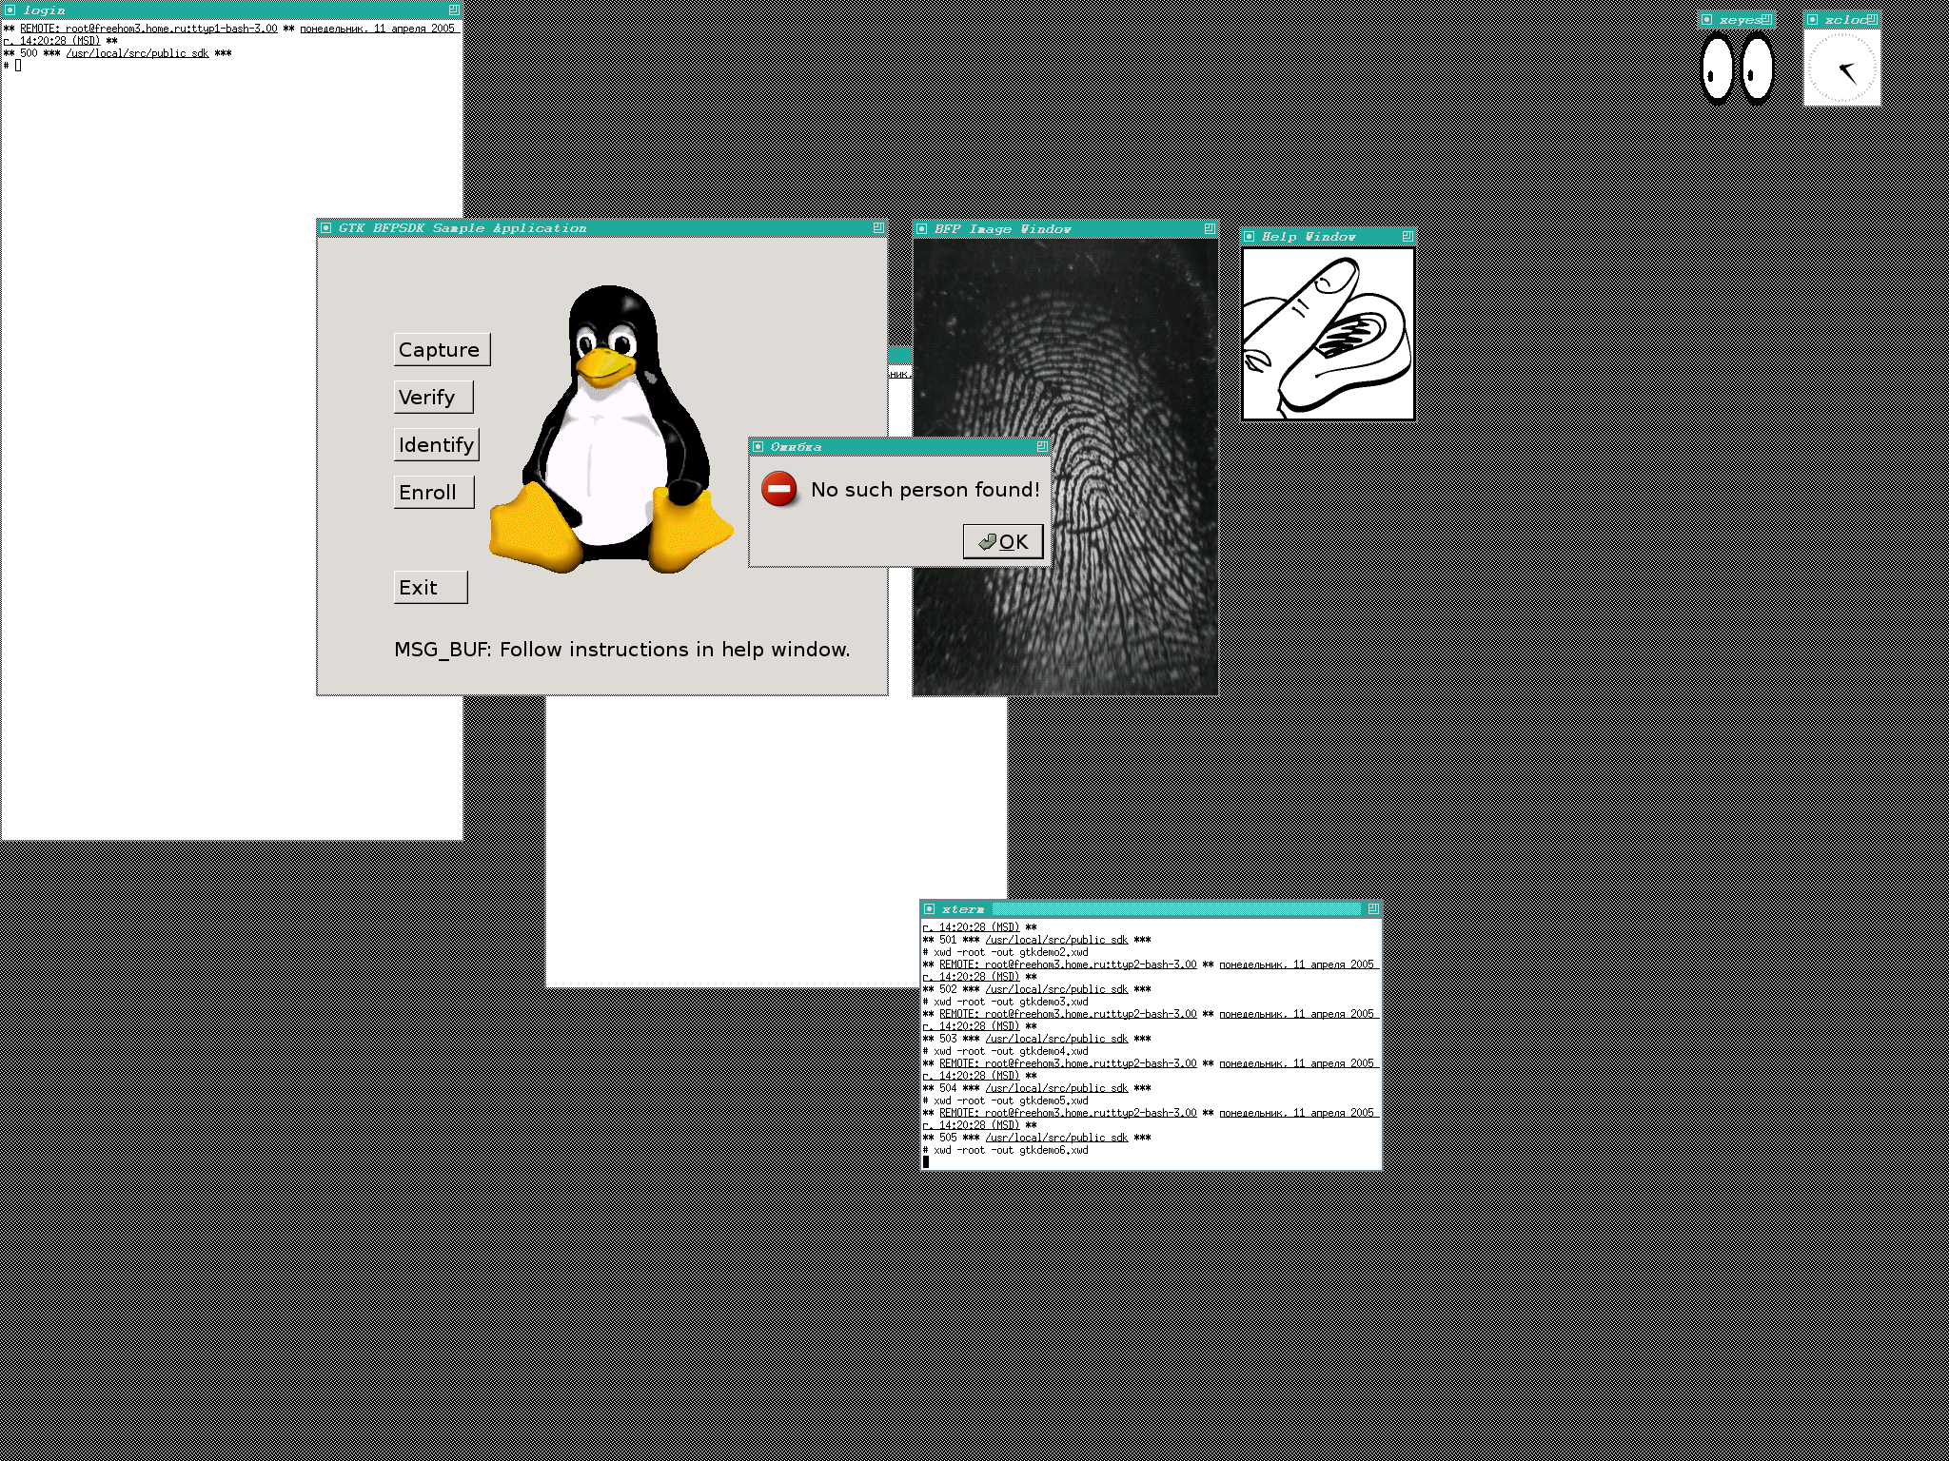Click the Identify button

(436, 444)
